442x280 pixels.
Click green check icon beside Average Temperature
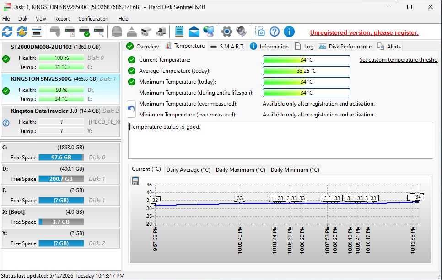132,71
